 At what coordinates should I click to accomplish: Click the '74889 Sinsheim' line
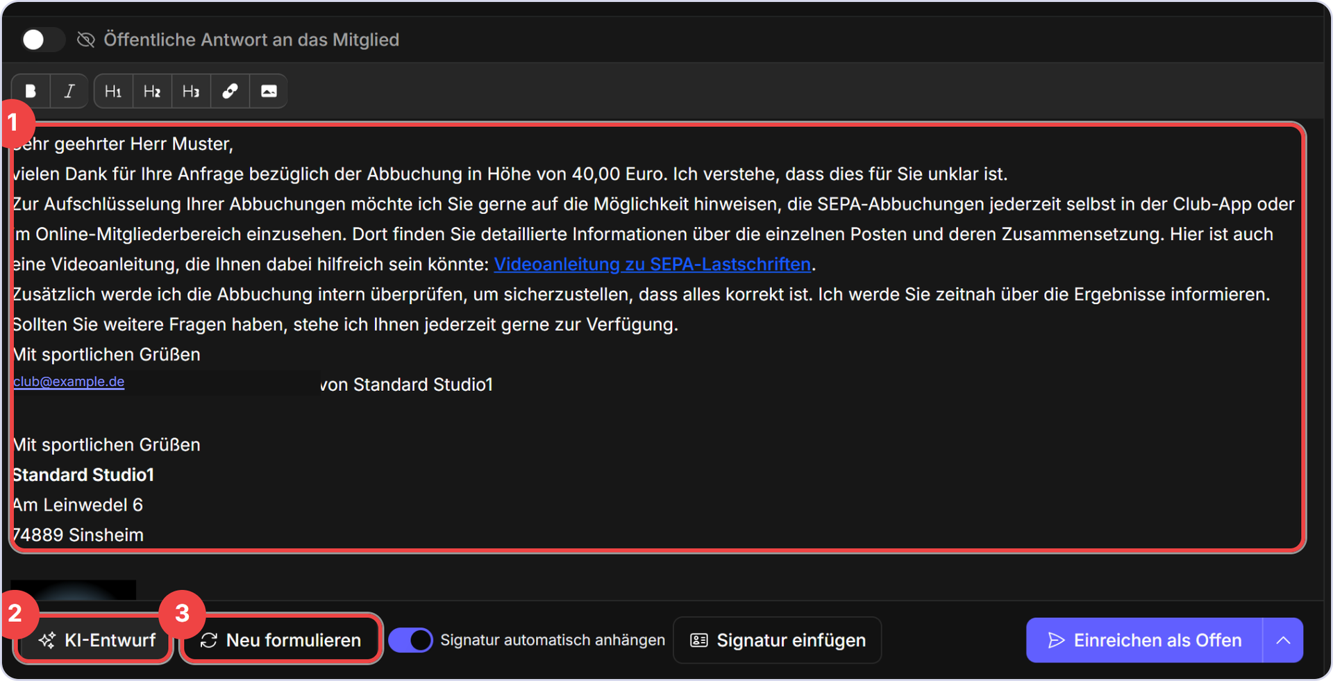pos(78,535)
